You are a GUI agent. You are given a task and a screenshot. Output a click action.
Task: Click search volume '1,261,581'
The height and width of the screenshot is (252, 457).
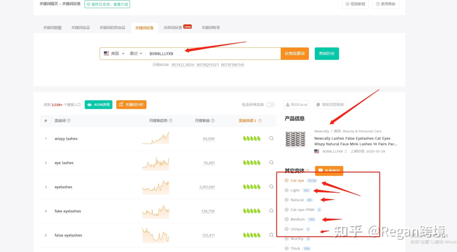(x=207, y=187)
